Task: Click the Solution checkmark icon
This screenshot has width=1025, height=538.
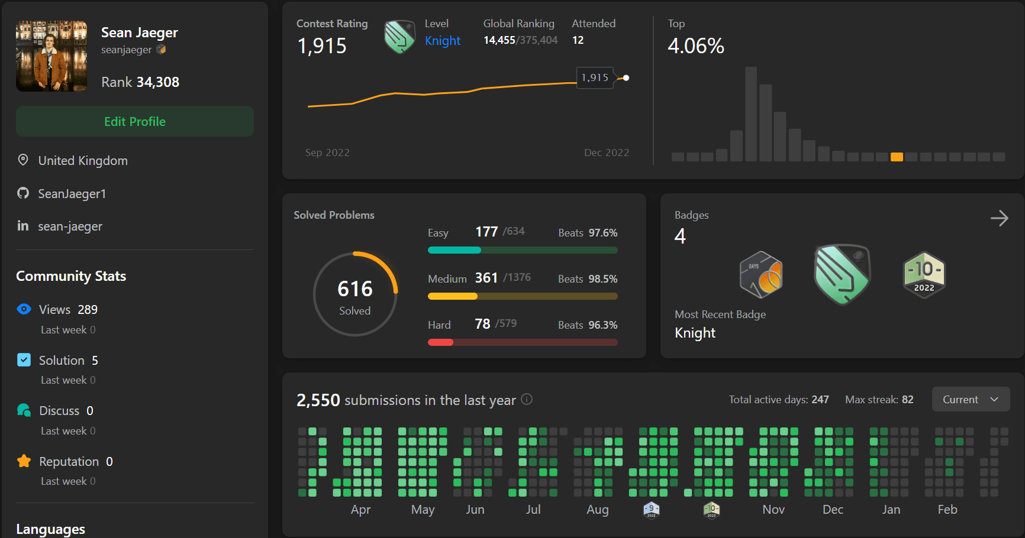Action: (23, 359)
